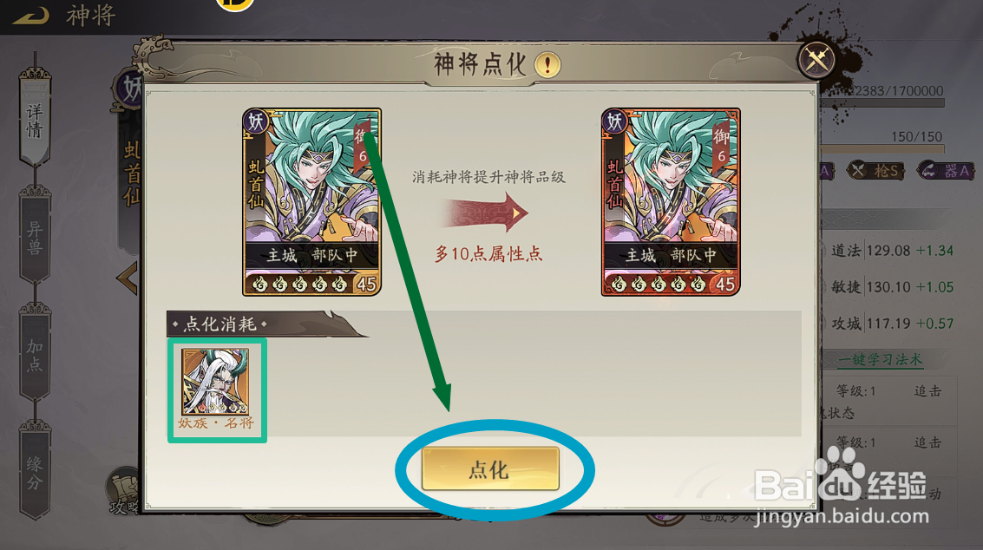This screenshot has height=550, width=983.
Task: Switch to the 异兽 side tab
Action: (x=35, y=238)
